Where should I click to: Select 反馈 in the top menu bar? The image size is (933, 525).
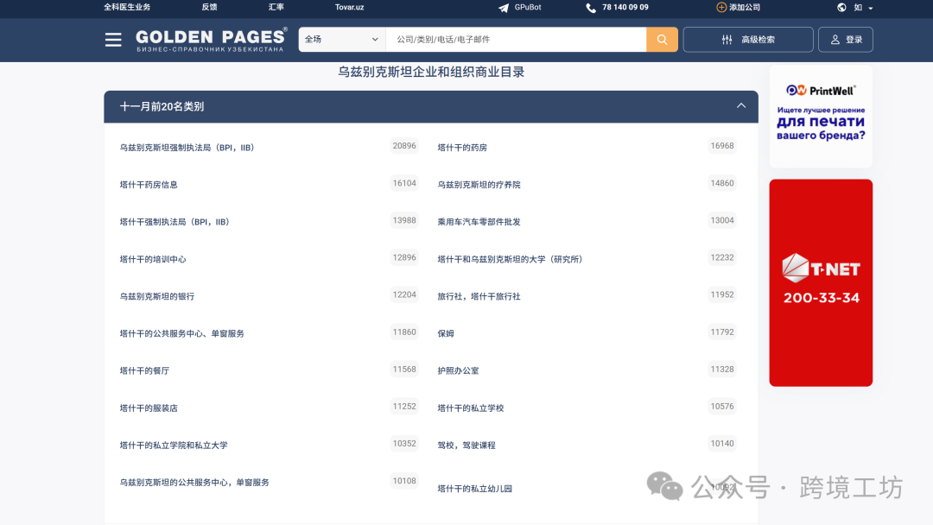pyautogui.click(x=209, y=8)
